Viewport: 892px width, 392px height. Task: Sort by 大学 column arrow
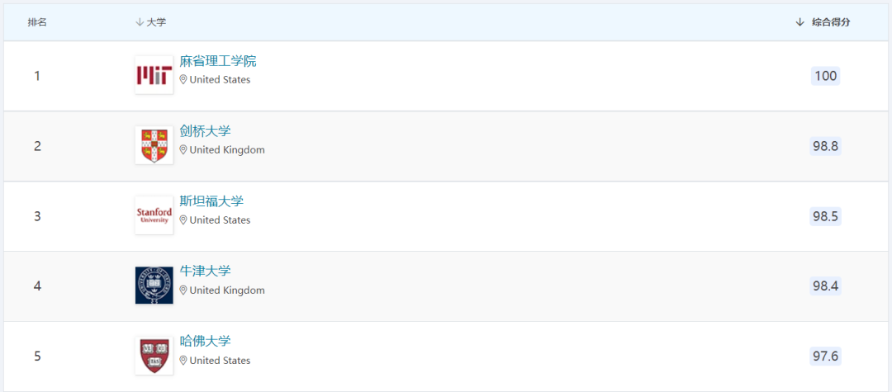point(140,22)
